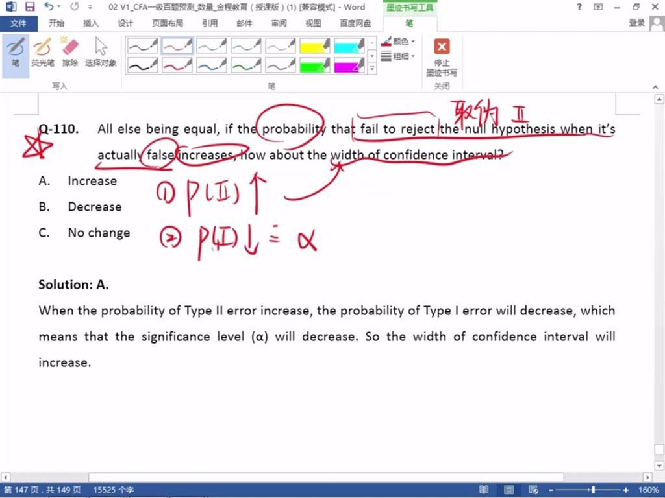Switch to the 审阅 Review tab

click(279, 23)
